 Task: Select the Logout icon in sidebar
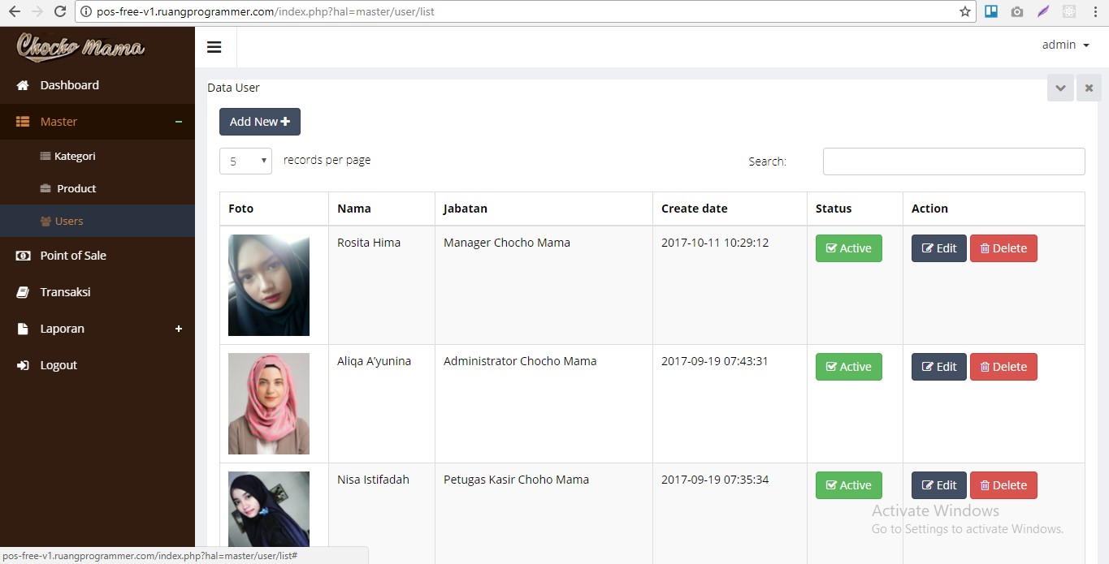21,364
